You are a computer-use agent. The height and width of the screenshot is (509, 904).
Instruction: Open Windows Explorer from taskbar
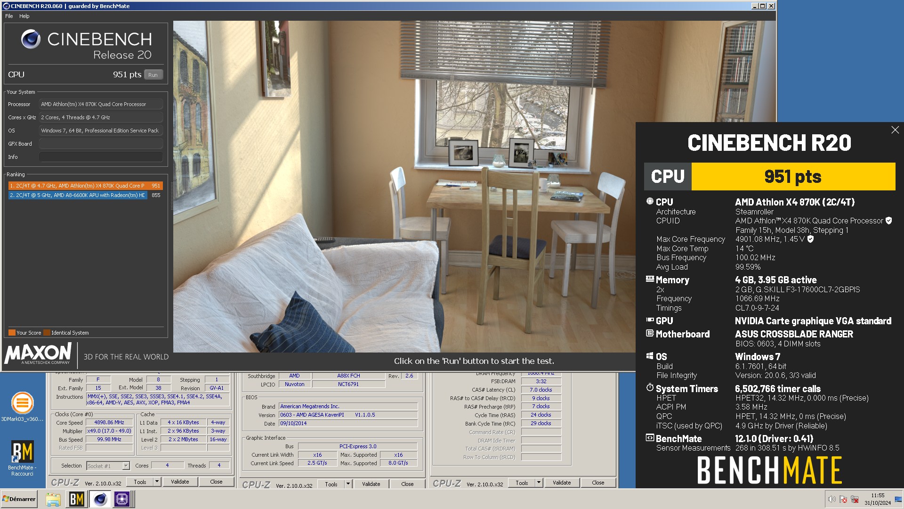[x=53, y=499]
